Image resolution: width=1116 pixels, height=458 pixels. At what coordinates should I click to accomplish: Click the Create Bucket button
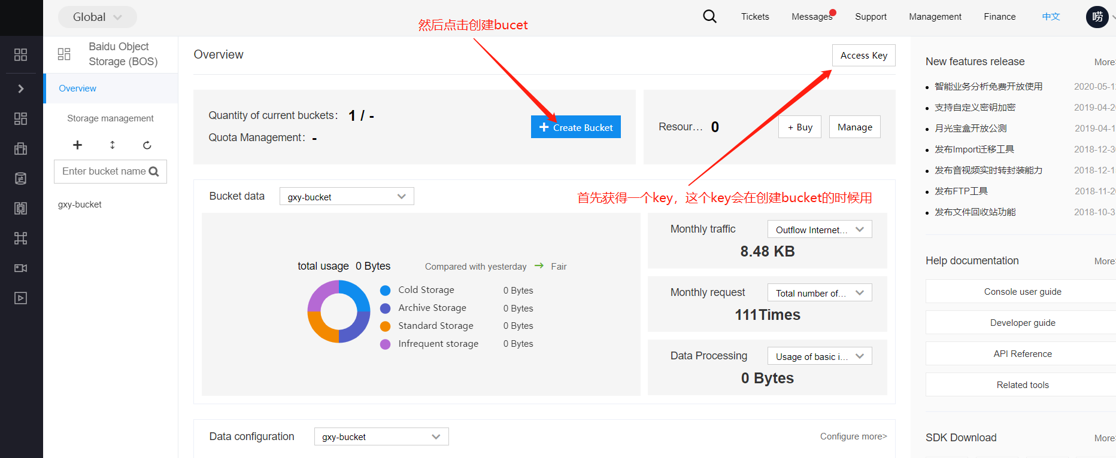click(x=576, y=127)
